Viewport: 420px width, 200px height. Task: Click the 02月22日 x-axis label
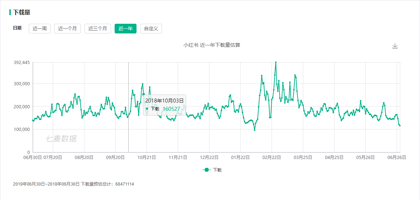coord(272,158)
